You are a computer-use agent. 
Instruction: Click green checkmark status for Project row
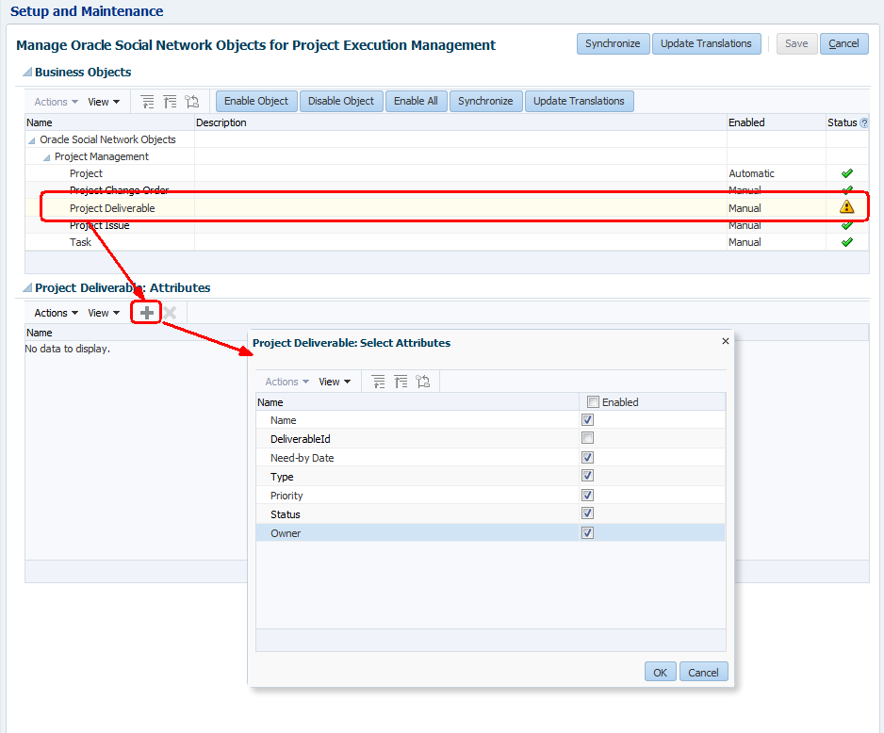(x=847, y=173)
